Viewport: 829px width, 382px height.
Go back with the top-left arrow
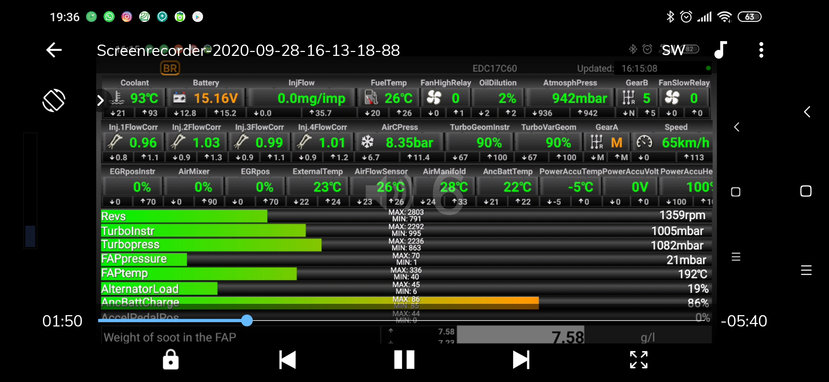point(54,50)
